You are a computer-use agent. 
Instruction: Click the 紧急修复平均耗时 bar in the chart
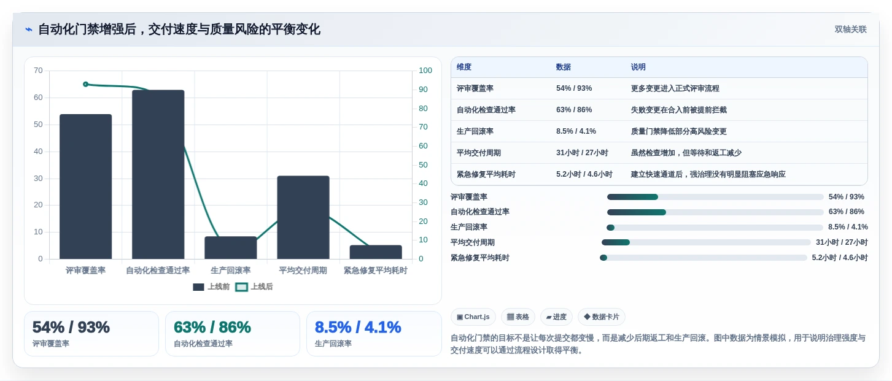[x=375, y=252]
